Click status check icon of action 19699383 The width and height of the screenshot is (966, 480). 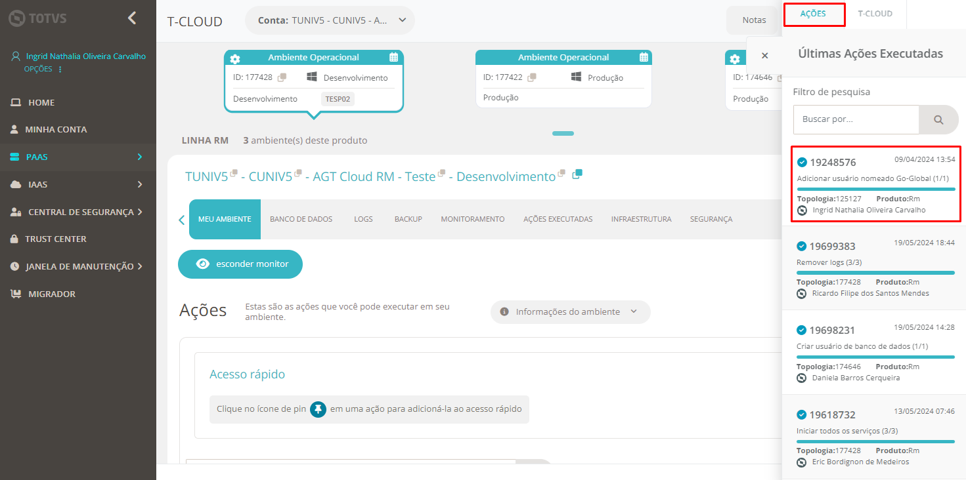(801, 246)
